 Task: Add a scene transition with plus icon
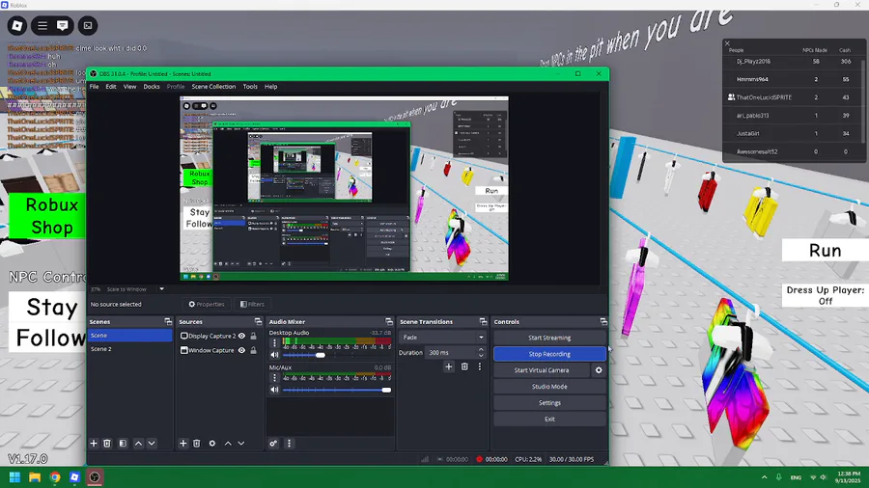tap(449, 366)
